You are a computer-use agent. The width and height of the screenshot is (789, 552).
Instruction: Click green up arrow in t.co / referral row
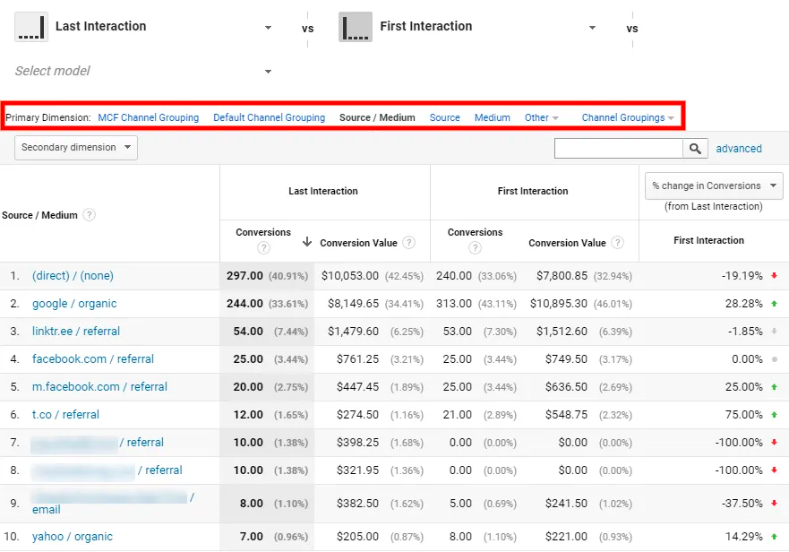(x=775, y=415)
